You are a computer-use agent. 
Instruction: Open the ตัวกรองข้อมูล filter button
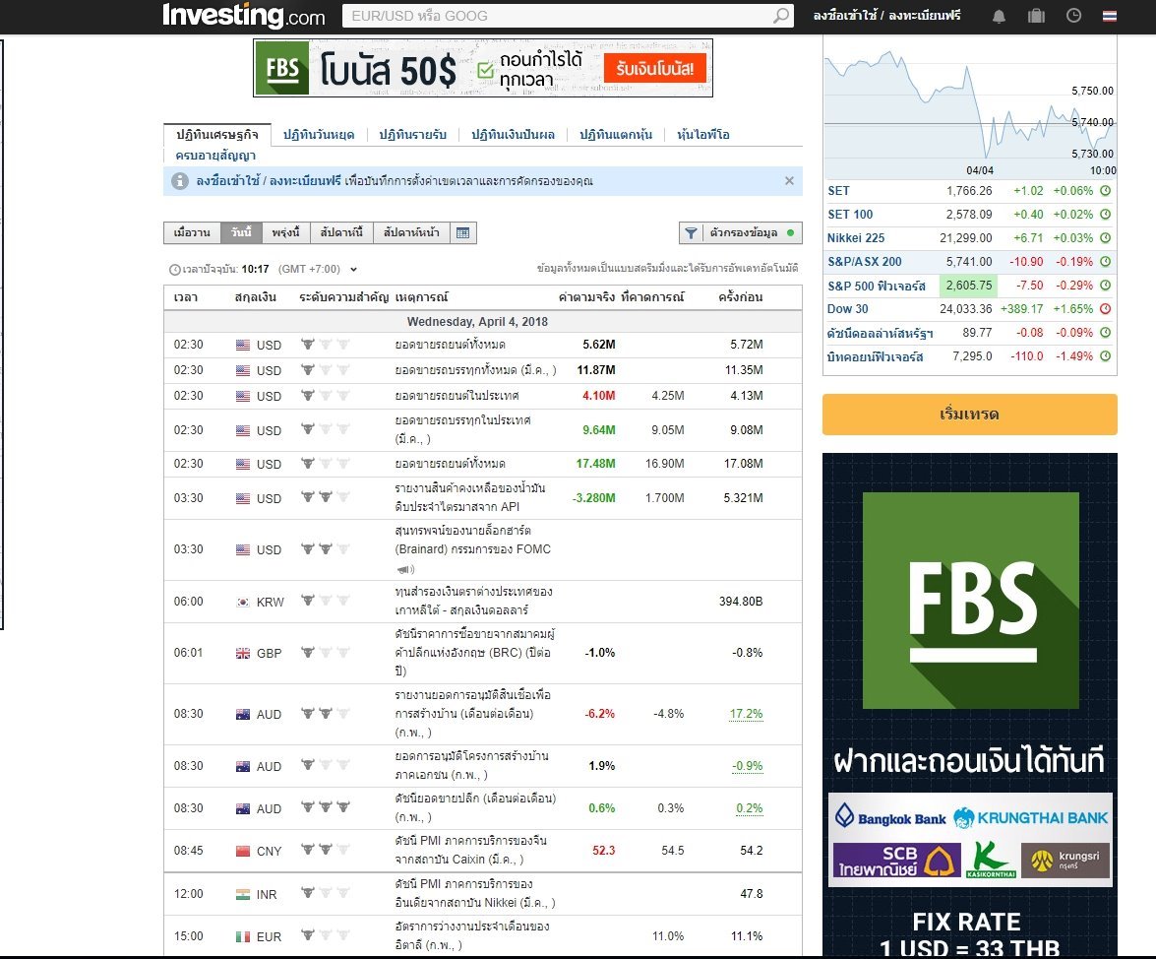coord(740,233)
